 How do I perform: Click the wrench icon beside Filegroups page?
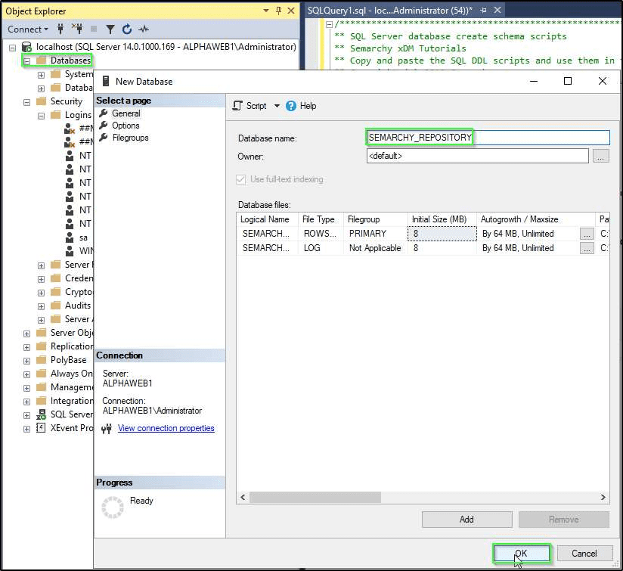pos(104,138)
